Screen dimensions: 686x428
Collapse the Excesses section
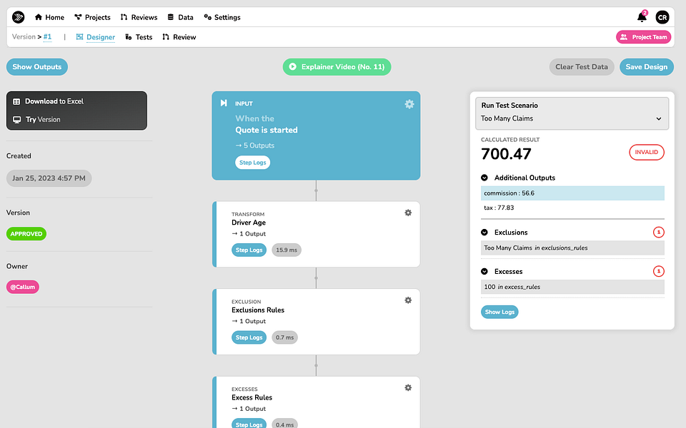pos(484,271)
